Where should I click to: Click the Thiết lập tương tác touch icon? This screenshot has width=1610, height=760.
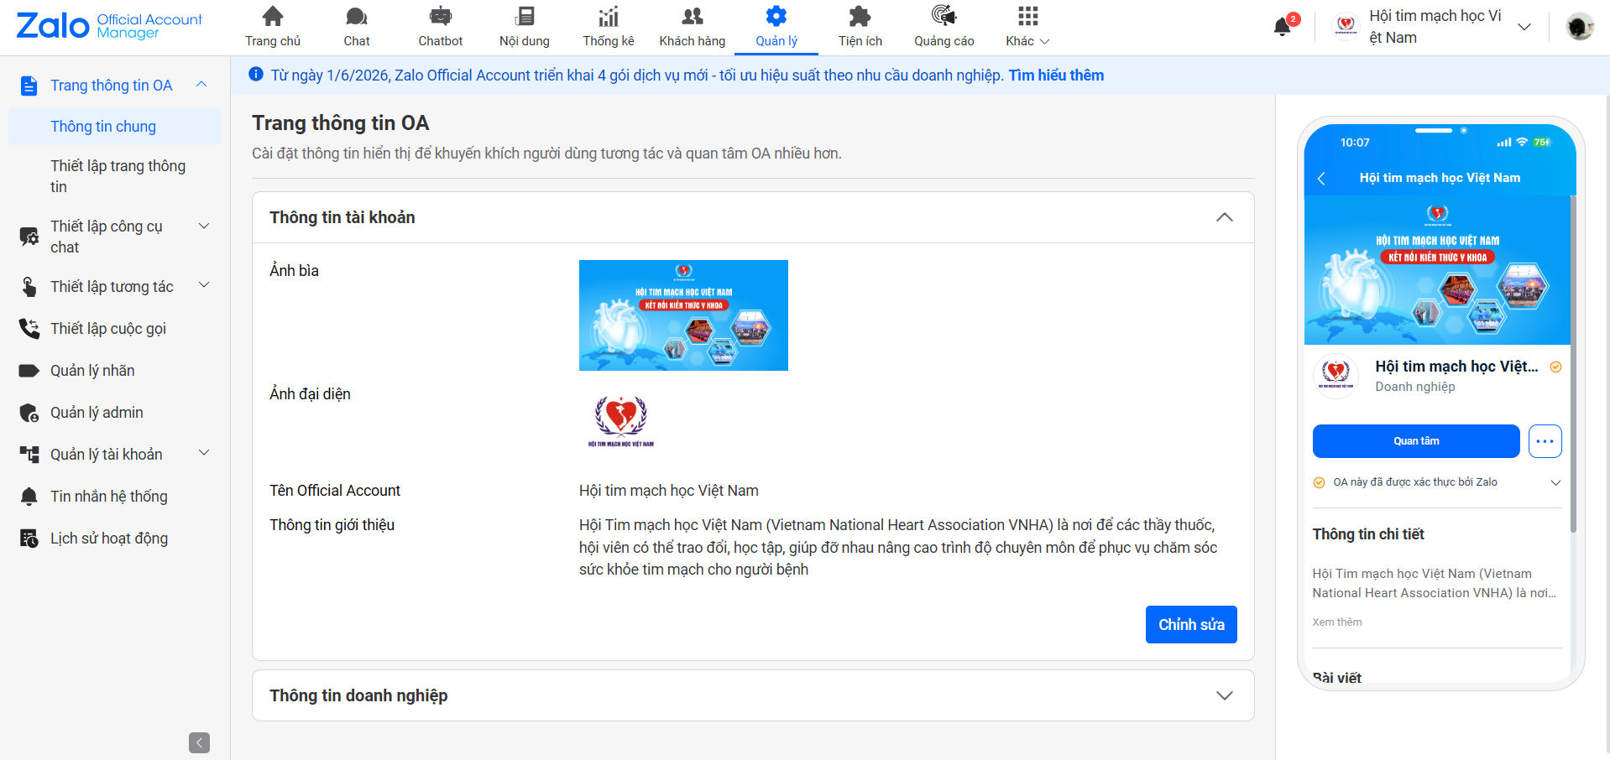(29, 287)
